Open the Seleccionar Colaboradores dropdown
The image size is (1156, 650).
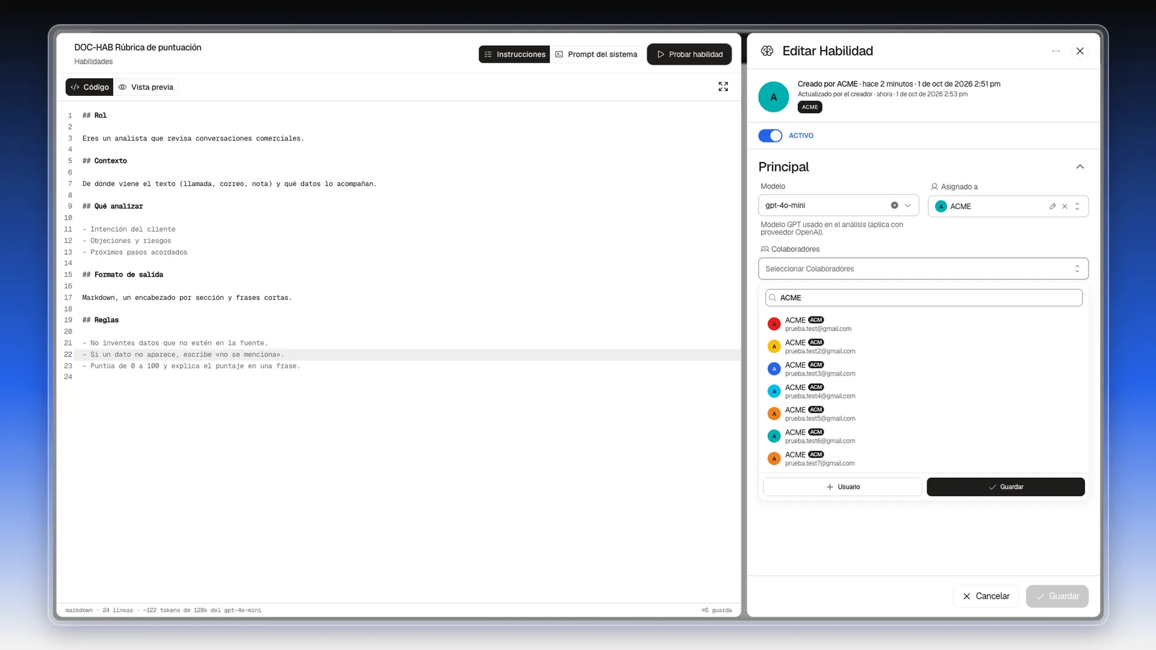[x=923, y=269]
